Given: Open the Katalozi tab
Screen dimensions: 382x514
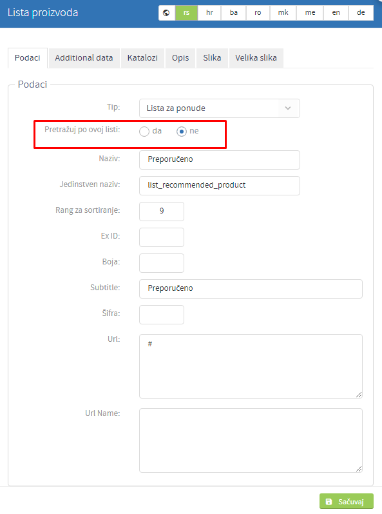Looking at the screenshot, I should coord(142,58).
